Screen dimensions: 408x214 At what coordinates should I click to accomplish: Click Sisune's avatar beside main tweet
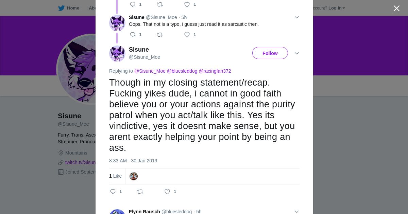pyautogui.click(x=117, y=53)
